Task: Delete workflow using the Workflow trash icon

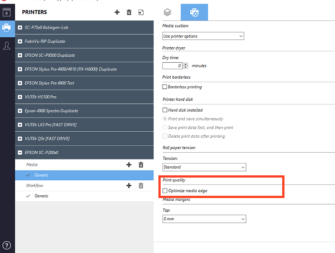Action: (141, 186)
